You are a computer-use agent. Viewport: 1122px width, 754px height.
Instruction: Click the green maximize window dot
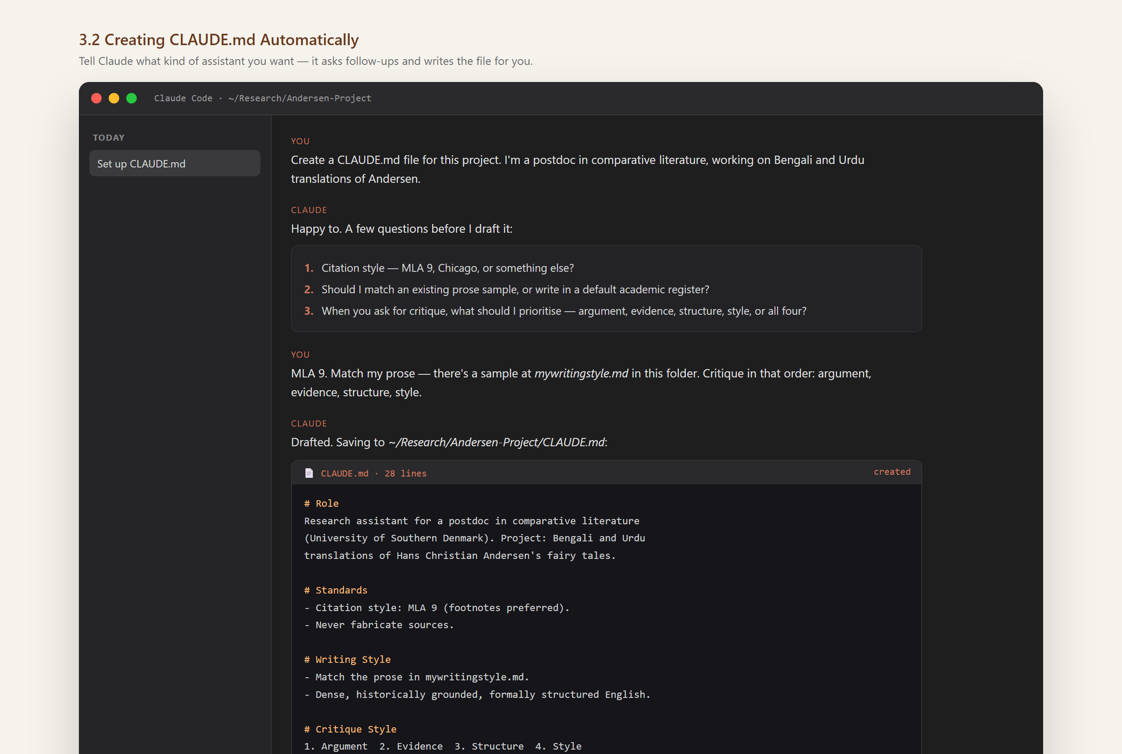(131, 98)
